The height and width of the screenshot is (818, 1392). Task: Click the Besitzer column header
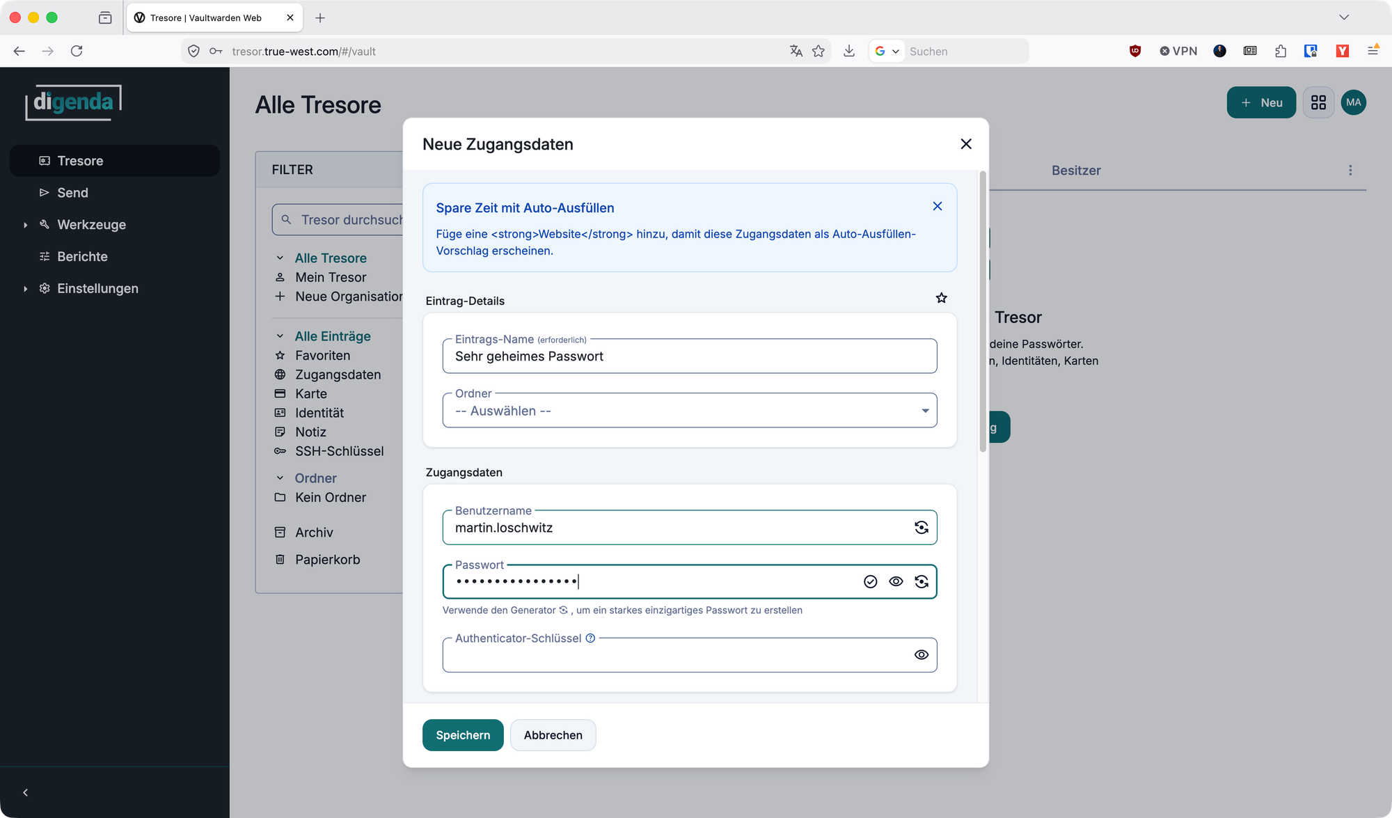tap(1076, 171)
